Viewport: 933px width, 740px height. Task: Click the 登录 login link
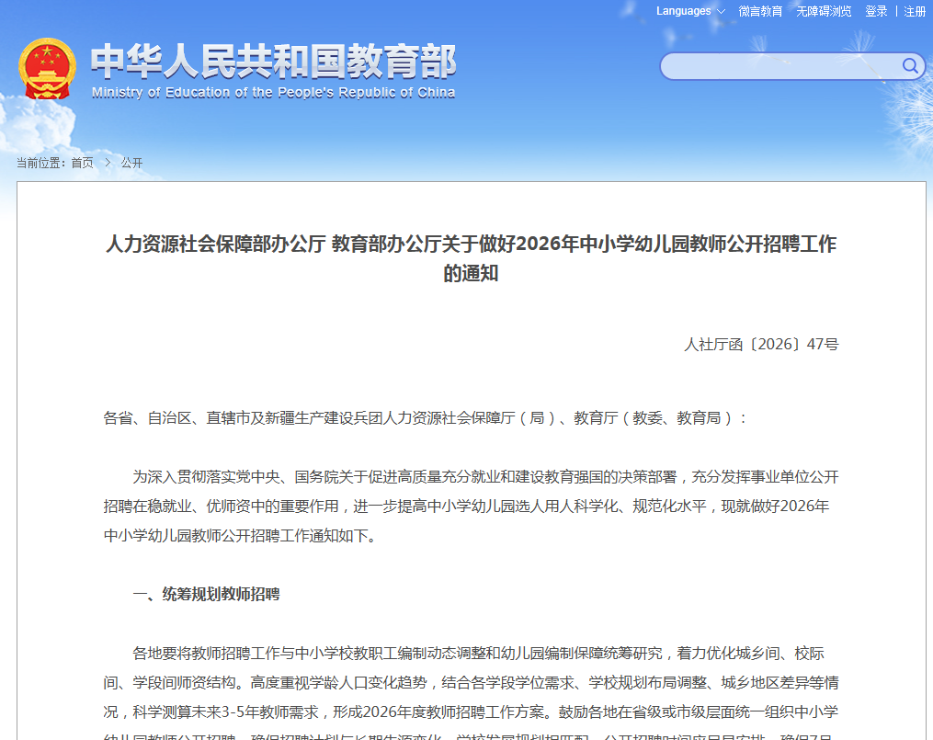click(x=876, y=11)
